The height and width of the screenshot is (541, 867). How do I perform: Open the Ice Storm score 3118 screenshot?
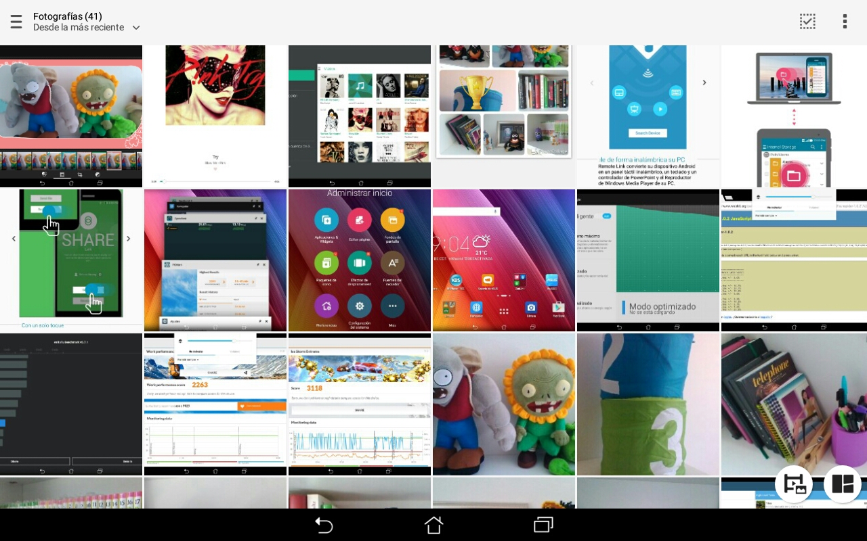click(360, 404)
